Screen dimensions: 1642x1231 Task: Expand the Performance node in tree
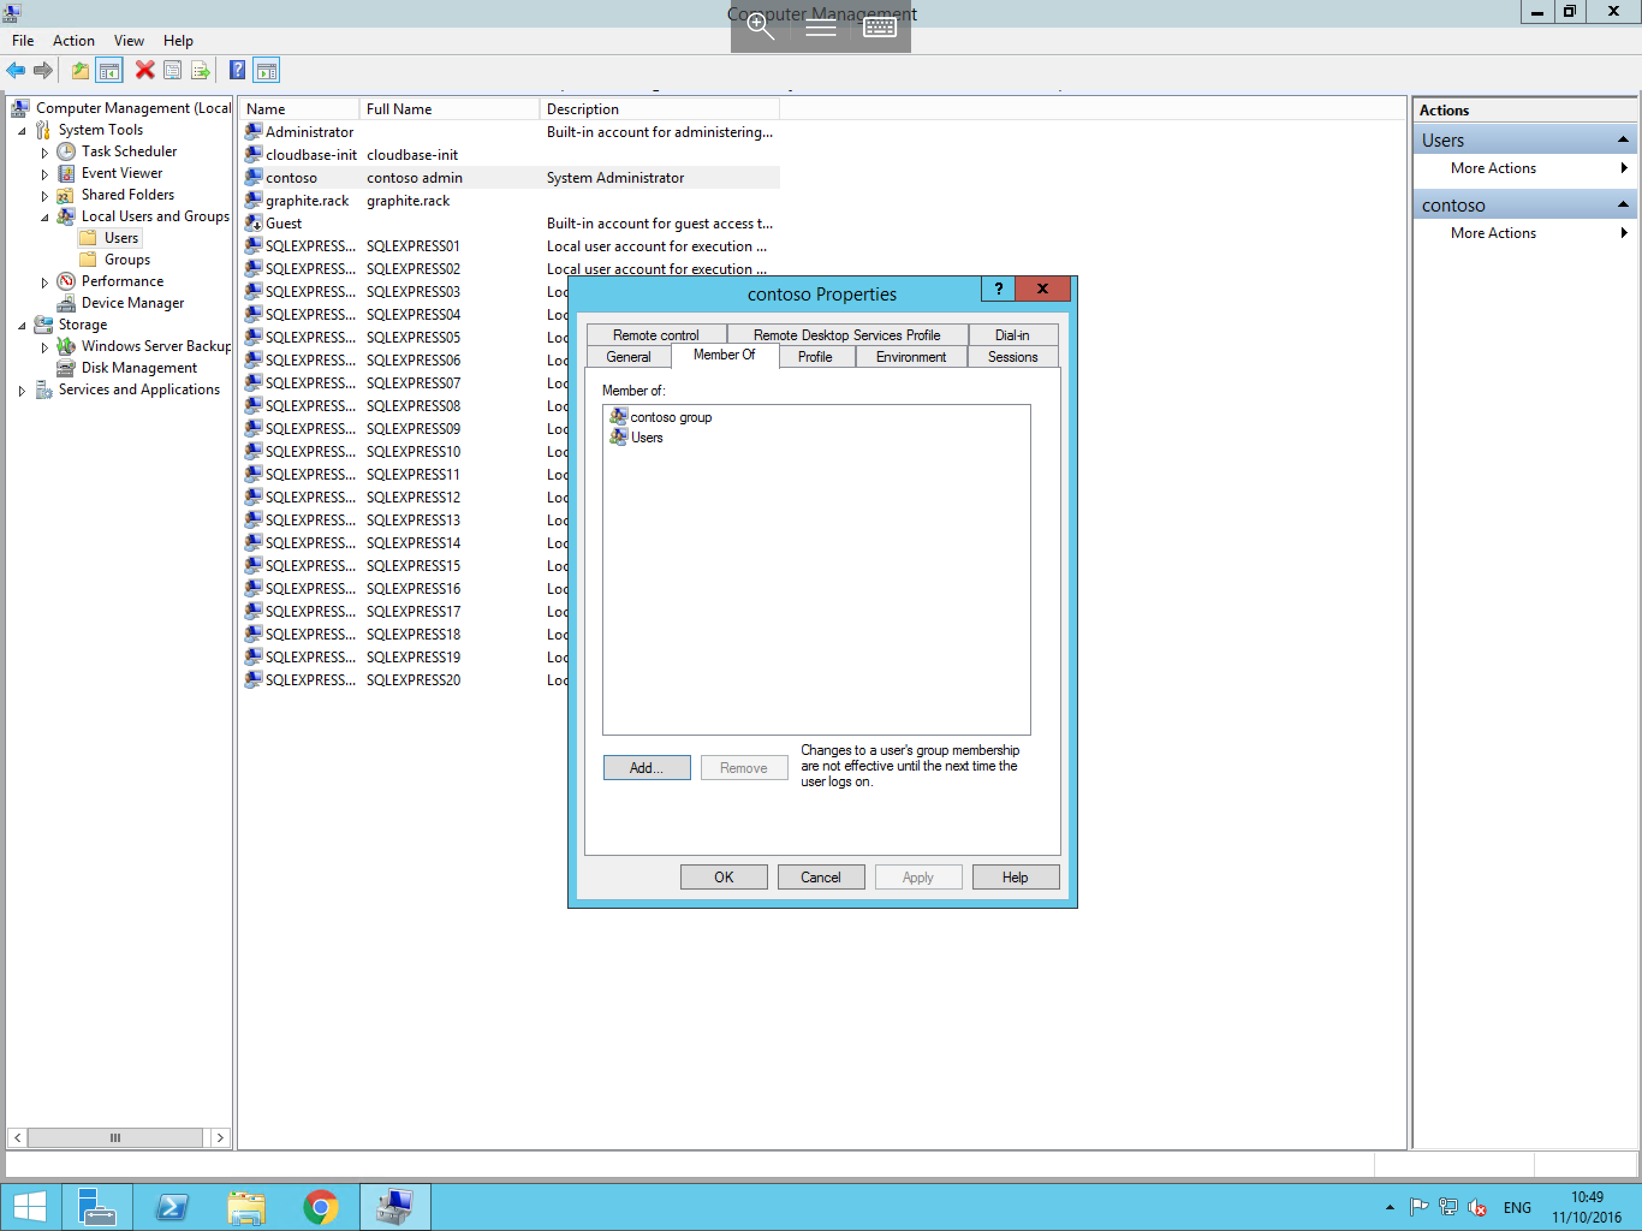(46, 281)
